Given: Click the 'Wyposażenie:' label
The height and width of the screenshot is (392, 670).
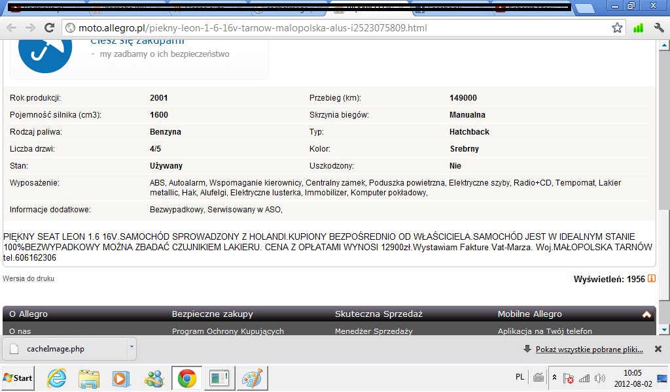Looking at the screenshot, I should click(x=35, y=183).
